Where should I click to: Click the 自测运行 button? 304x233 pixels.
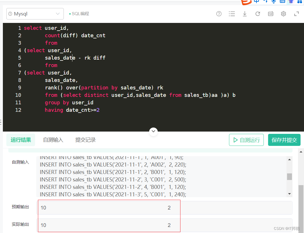pos(246,140)
